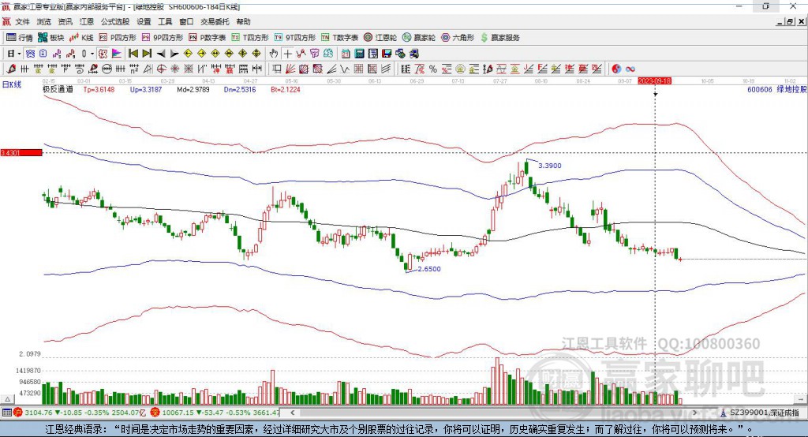Click the Md=2.9789 indicator value
The image size is (808, 437).
193,90
